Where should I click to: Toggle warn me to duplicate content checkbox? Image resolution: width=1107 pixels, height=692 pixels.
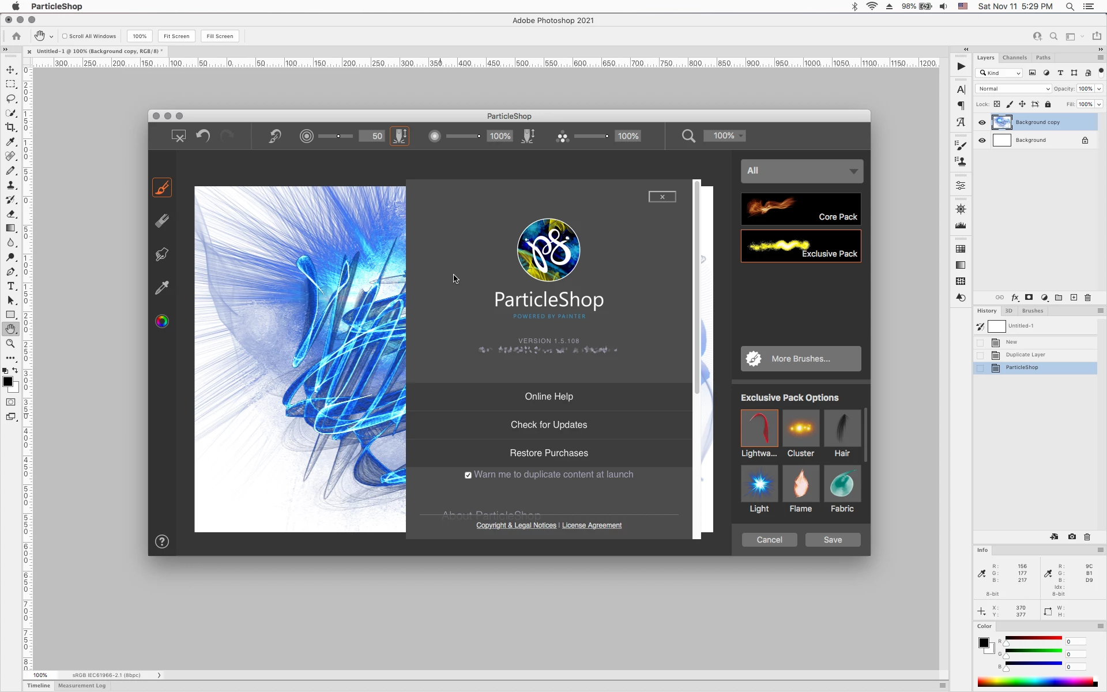click(x=468, y=475)
